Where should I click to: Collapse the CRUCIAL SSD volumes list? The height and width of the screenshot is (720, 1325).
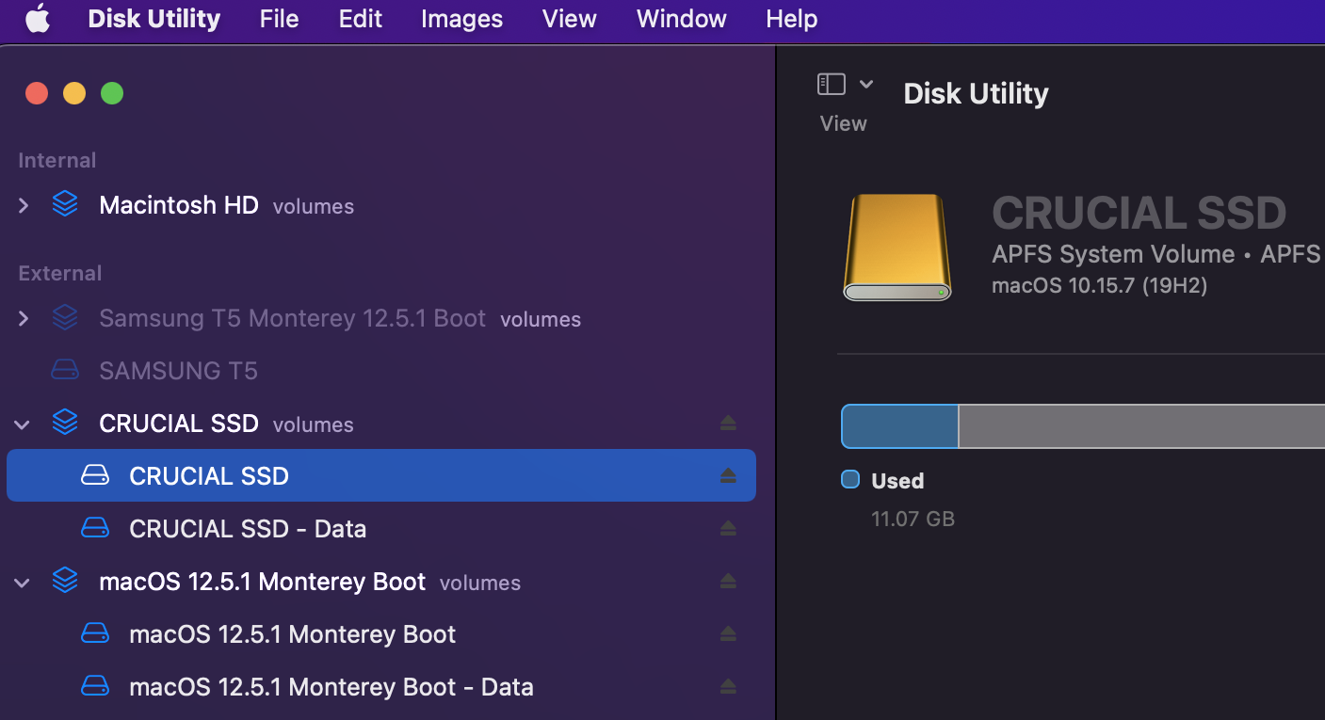(23, 424)
